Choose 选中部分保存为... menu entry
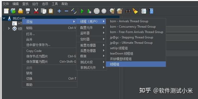The image size is (198, 99). pos(49,45)
